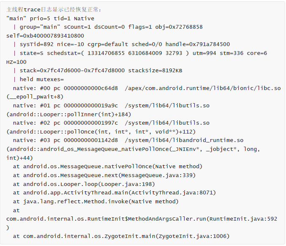Image resolution: width=286 pixels, height=246 pixels.
Task: Click the 'Looper::pollInner(int)+184' line
Action: coord(69,114)
